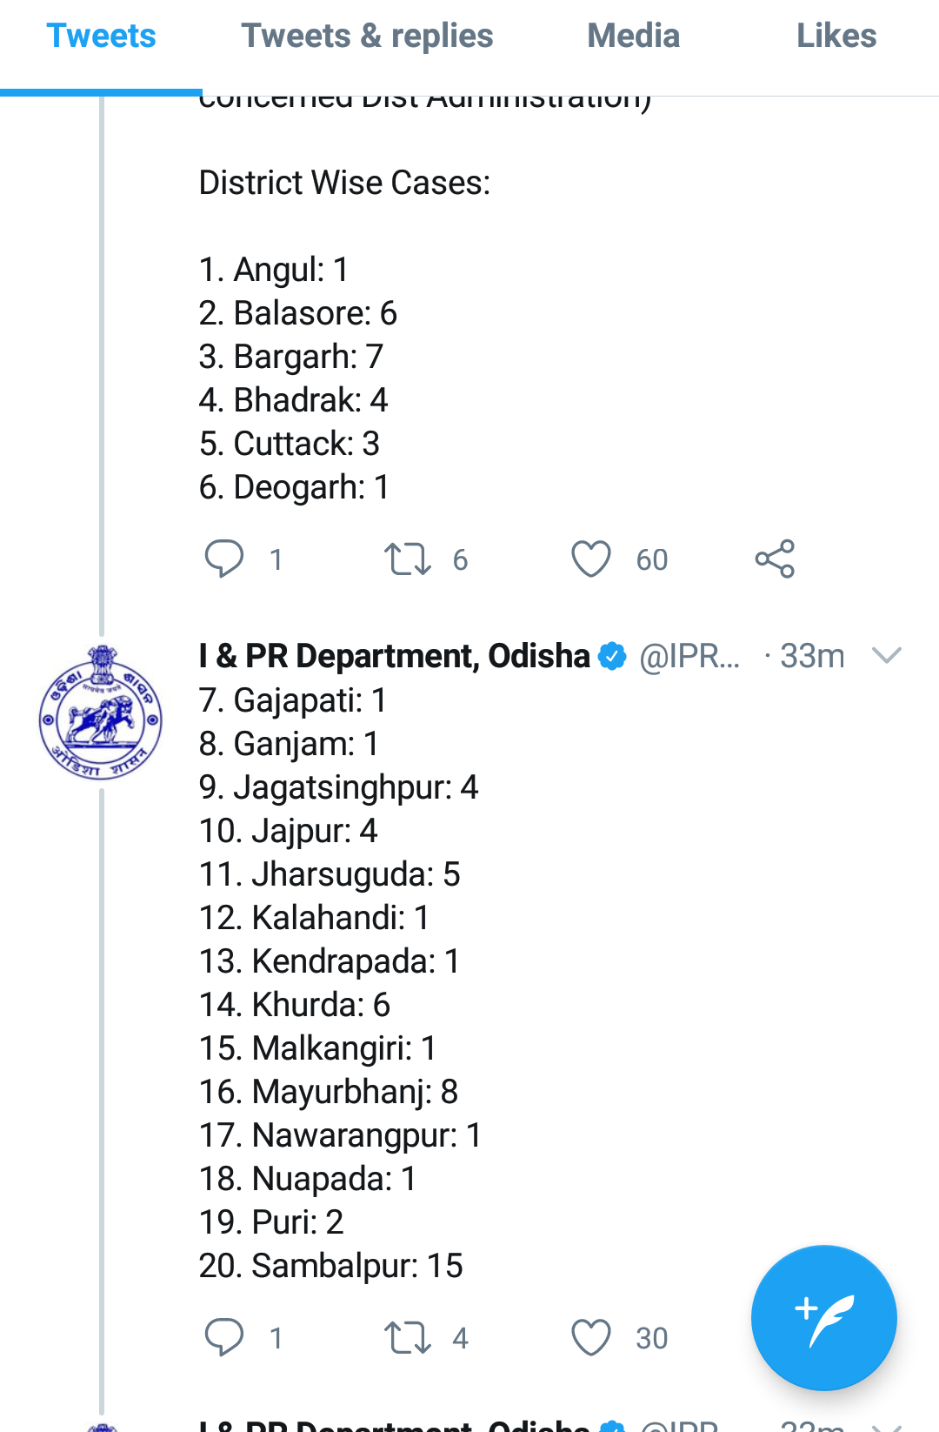Open the Media tab
939x1432 pixels.
[633, 37]
